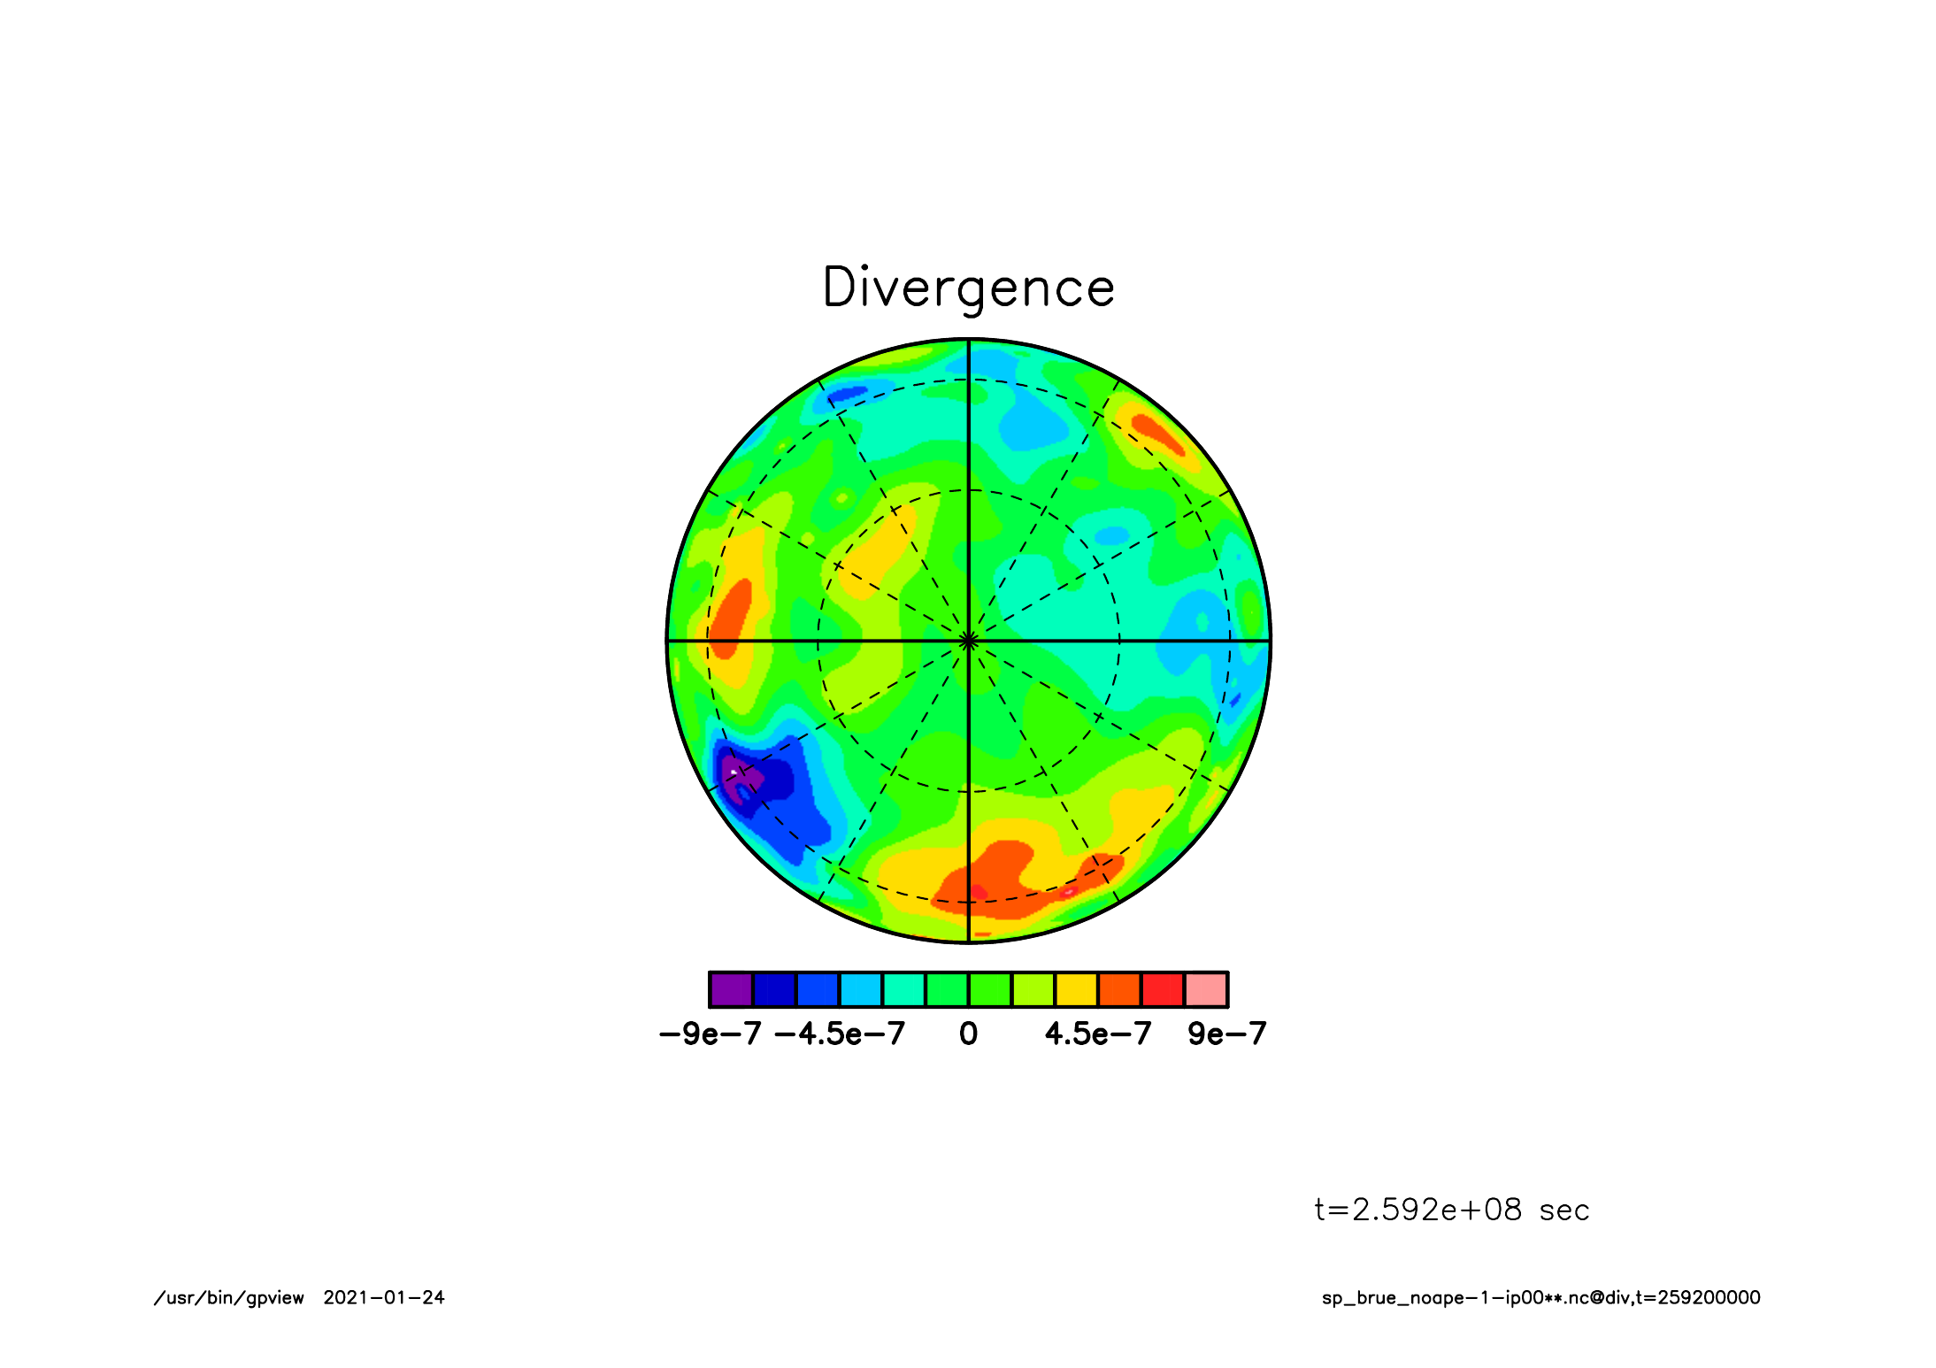1936x1368 pixels.
Task: Click the -4.5e-7 colorbar label
Action: coord(840,1034)
